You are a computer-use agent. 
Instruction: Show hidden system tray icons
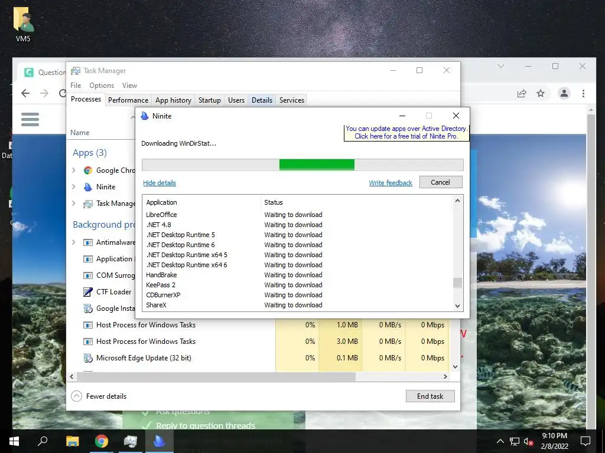pyautogui.click(x=500, y=441)
